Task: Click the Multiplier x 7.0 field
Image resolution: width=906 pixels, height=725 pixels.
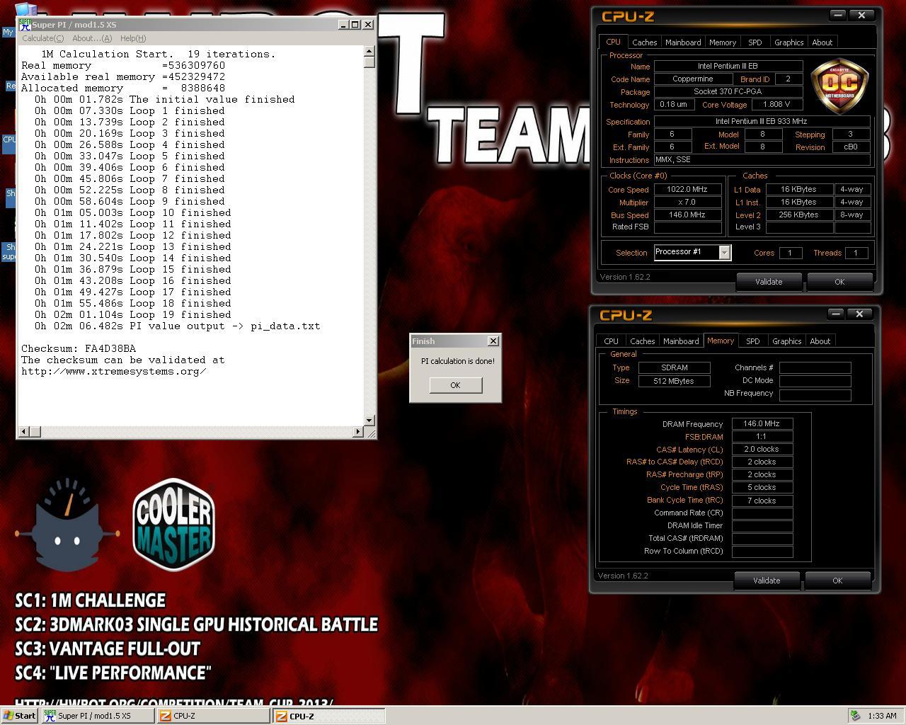Action: coord(687,202)
